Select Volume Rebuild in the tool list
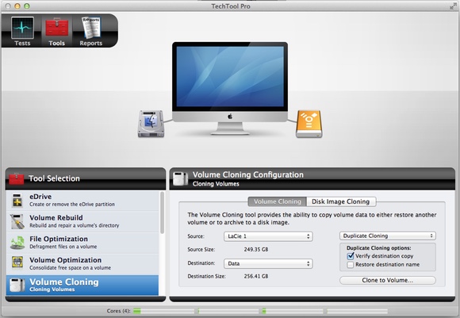The width and height of the screenshot is (460, 318). coord(82,221)
